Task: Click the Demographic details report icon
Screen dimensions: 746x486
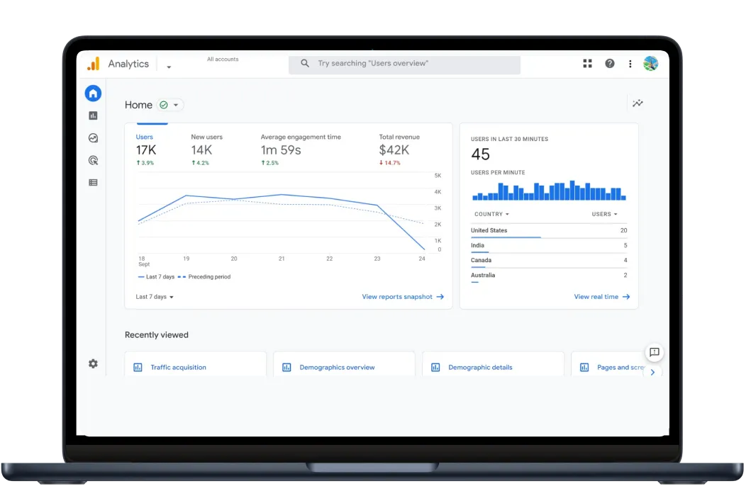Action: [436, 368]
